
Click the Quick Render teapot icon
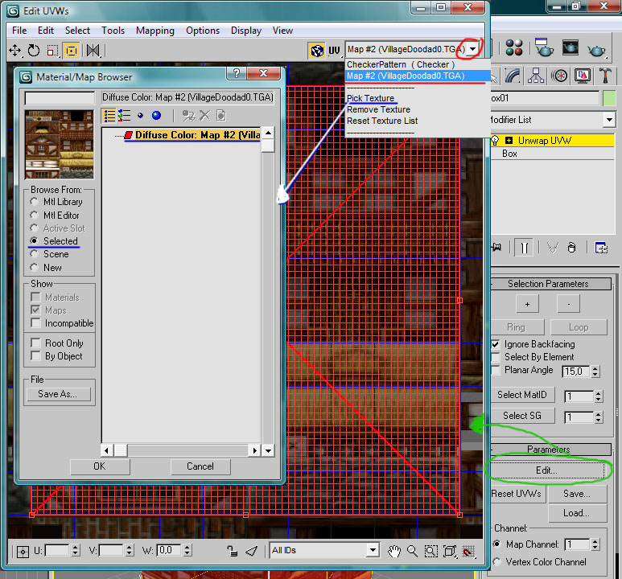point(596,49)
